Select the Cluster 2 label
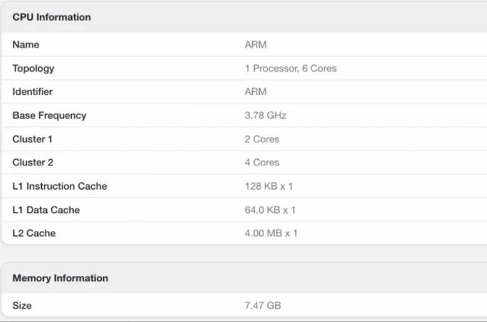487x322 pixels. point(32,162)
